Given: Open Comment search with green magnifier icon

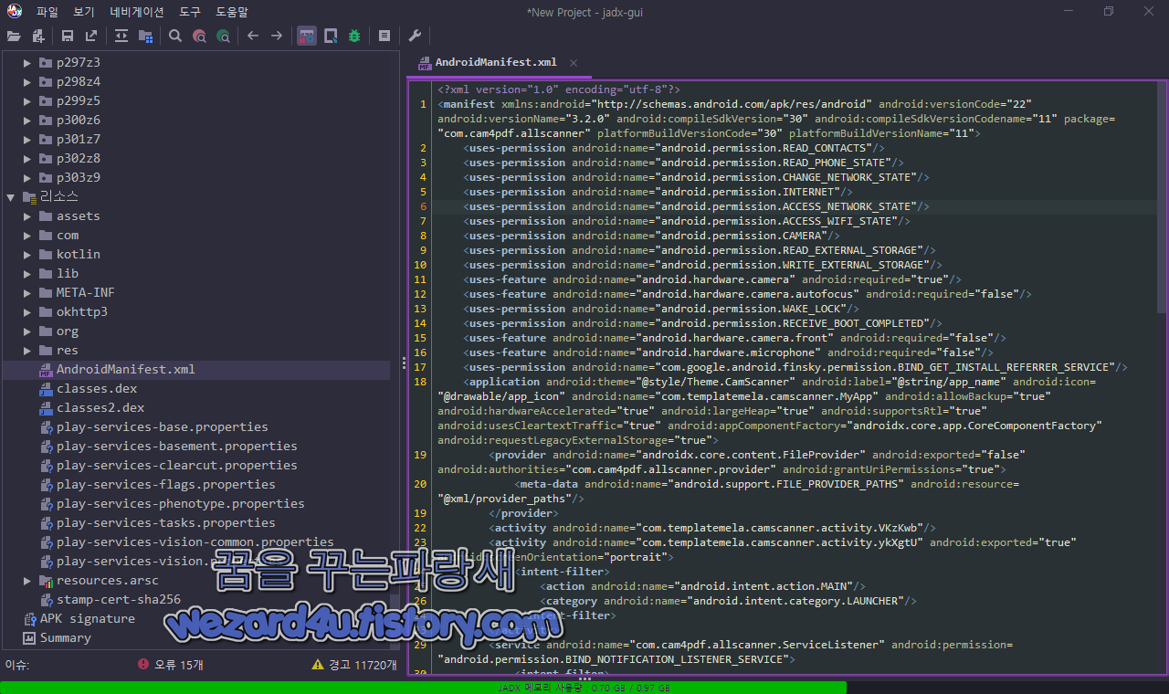Looking at the screenshot, I should (x=223, y=36).
